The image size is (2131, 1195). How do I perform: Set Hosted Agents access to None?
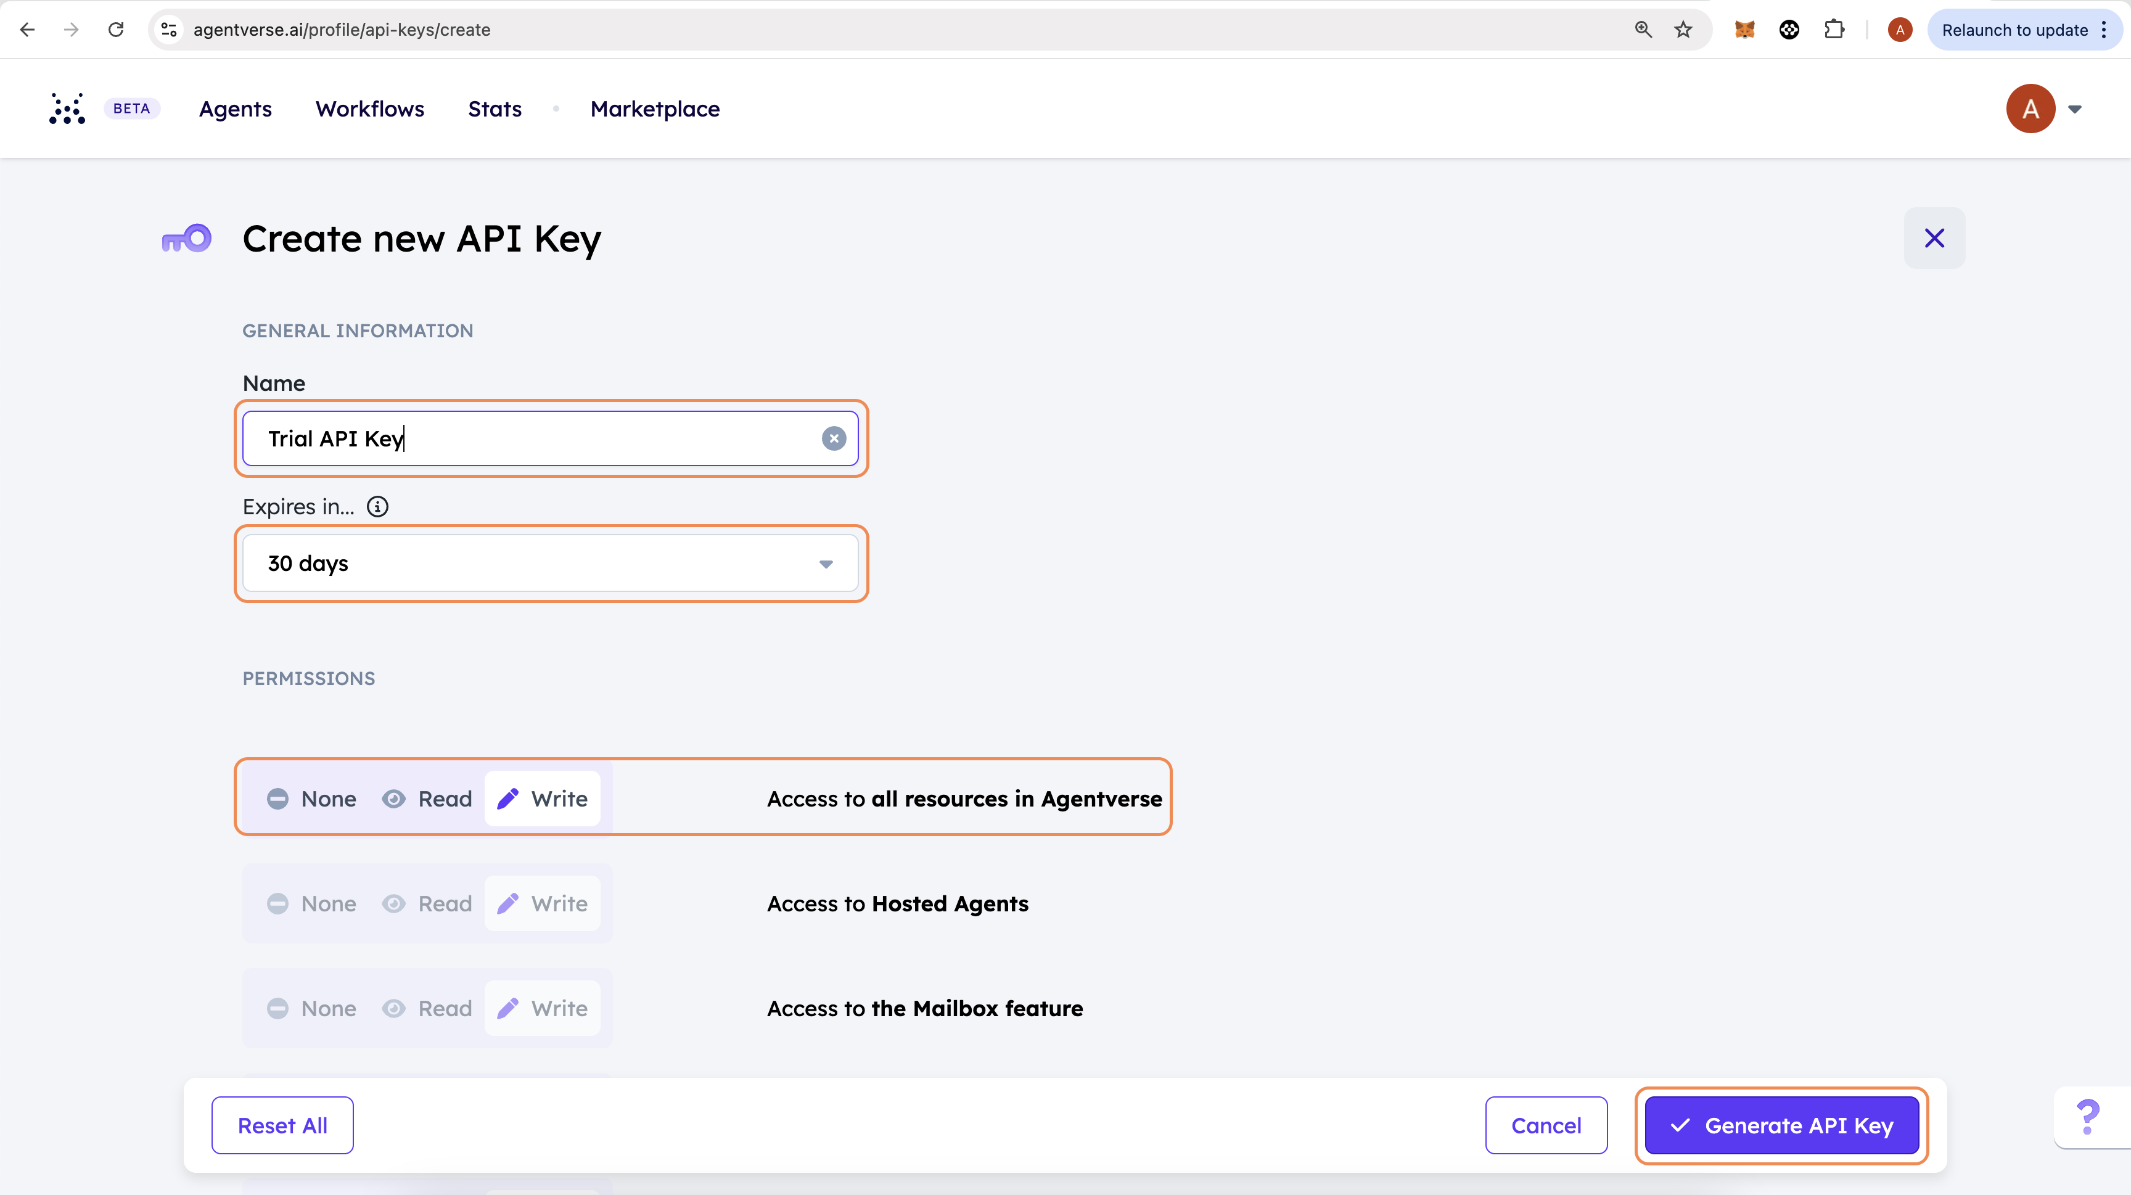[312, 904]
